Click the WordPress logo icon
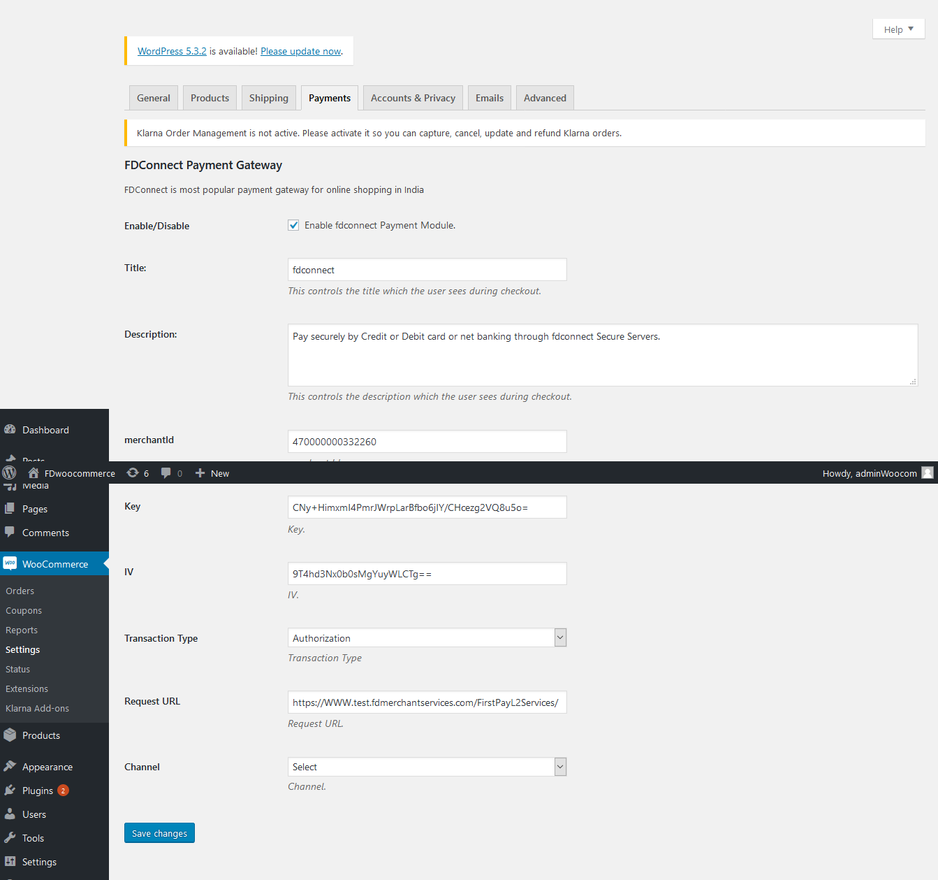The image size is (938, 880). pyautogui.click(x=9, y=473)
